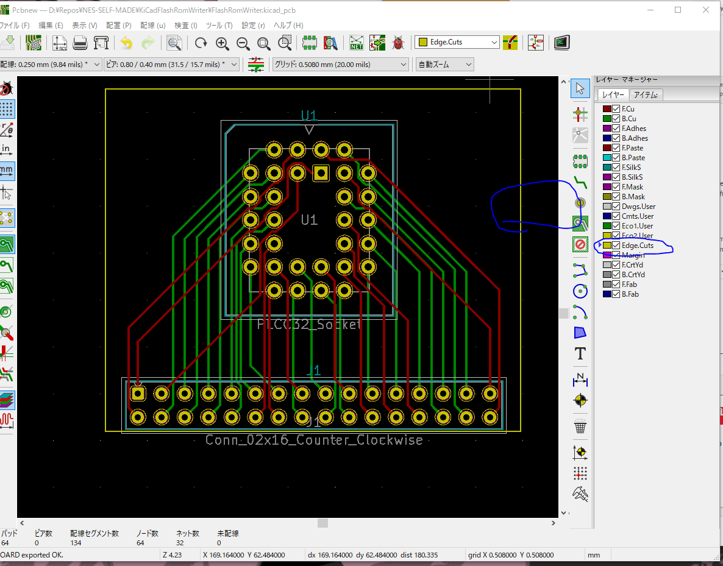Click the Board Setup gear icon
Viewport: 723px width, 566px height.
pyautogui.click(x=33, y=43)
